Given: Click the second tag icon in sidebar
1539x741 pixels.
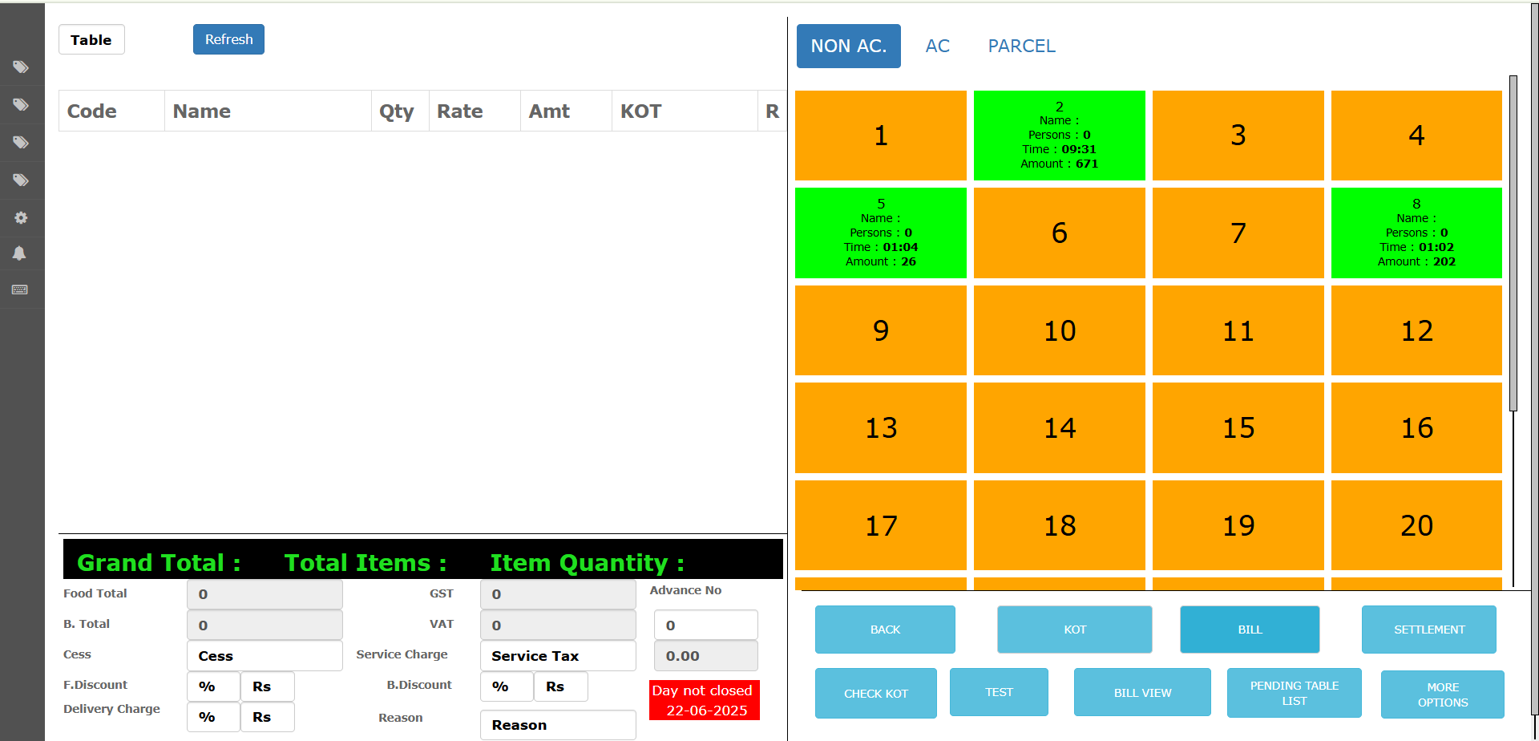Looking at the screenshot, I should click(x=21, y=105).
